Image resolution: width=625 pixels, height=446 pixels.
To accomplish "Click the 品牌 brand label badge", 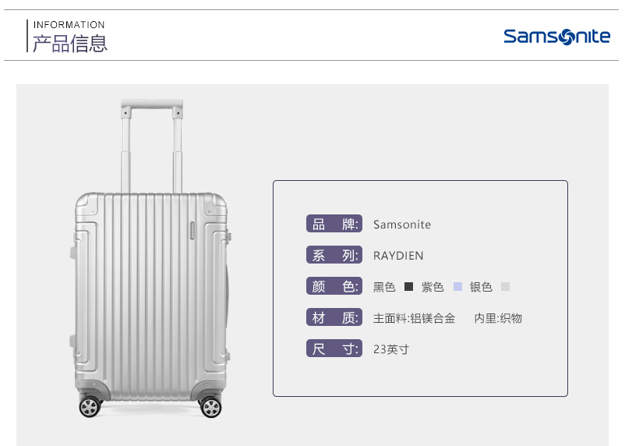I will tap(334, 224).
